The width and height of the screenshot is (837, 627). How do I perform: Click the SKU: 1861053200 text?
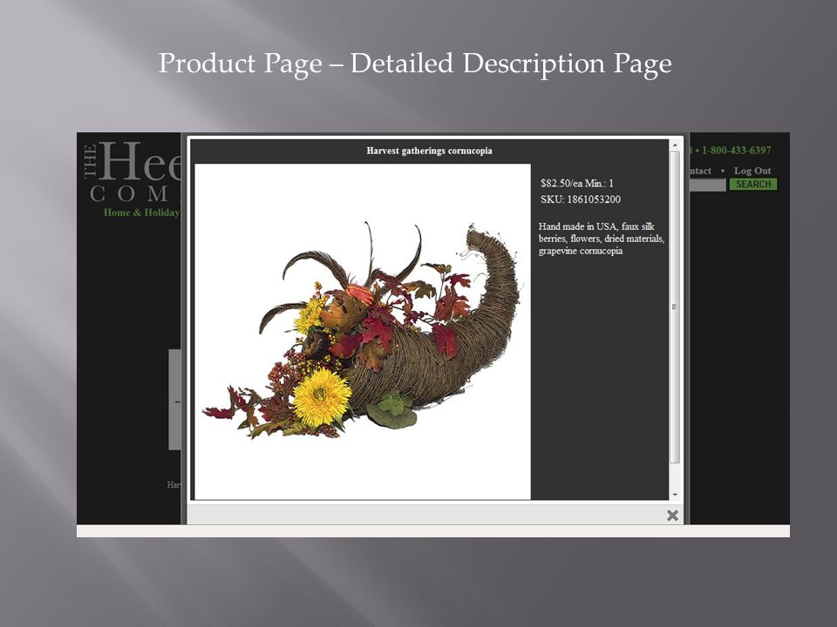pos(581,199)
